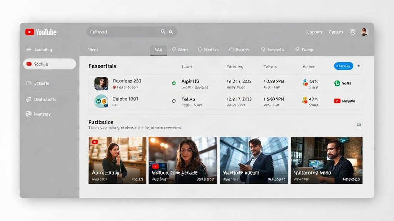Click the round plus button beside the blue button

(359, 66)
